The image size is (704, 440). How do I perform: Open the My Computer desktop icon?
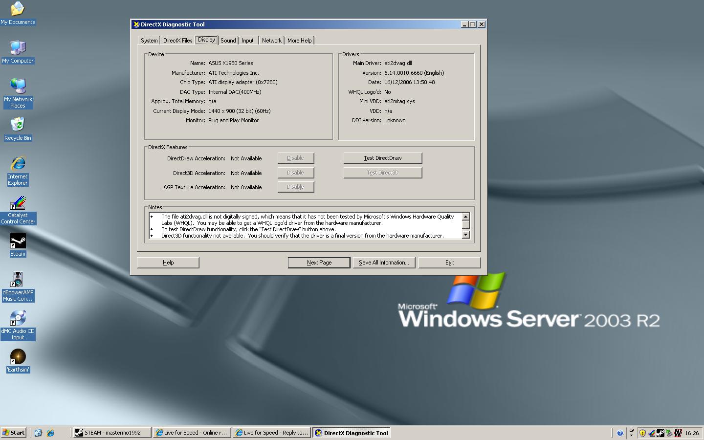click(18, 51)
